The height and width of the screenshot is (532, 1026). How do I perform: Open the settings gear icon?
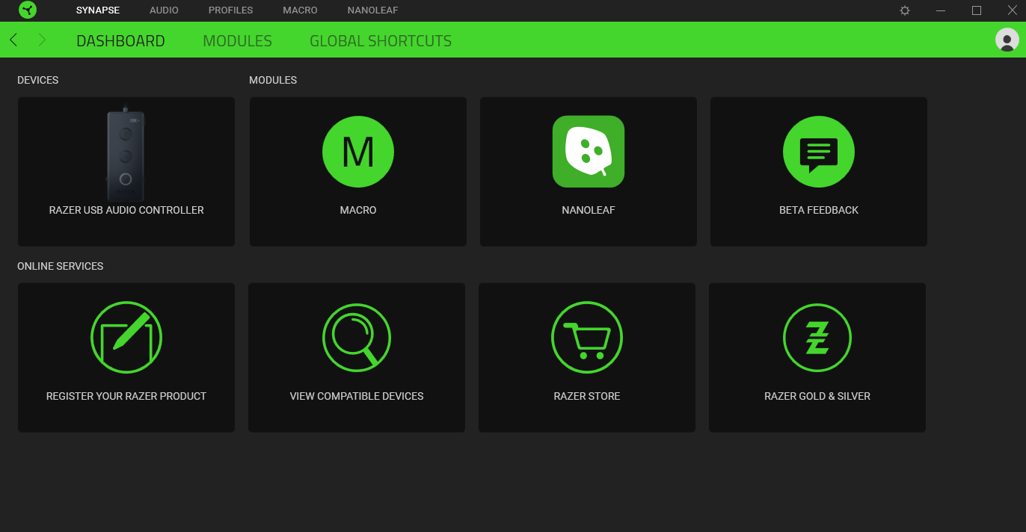[x=905, y=10]
